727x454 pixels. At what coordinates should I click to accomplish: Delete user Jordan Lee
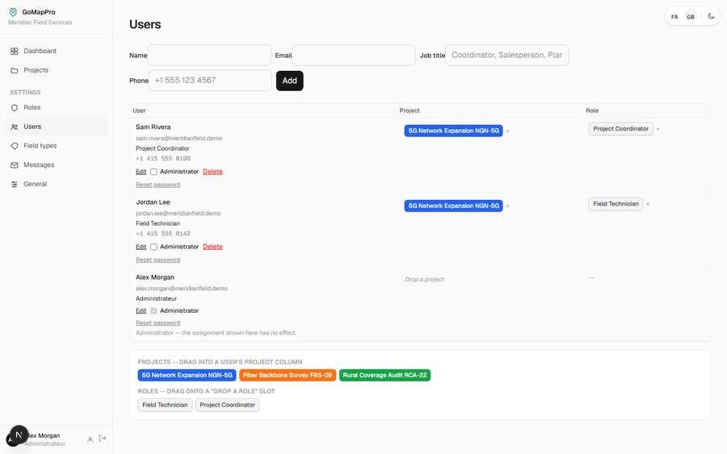[x=212, y=247]
